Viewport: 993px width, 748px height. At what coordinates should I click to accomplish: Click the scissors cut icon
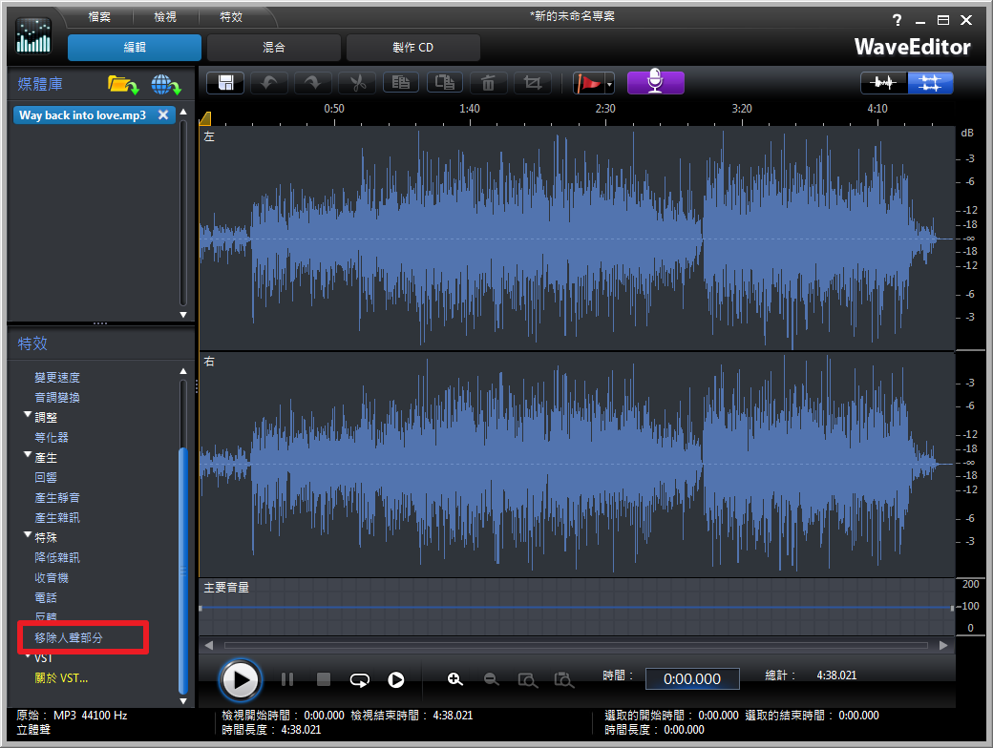tap(358, 83)
